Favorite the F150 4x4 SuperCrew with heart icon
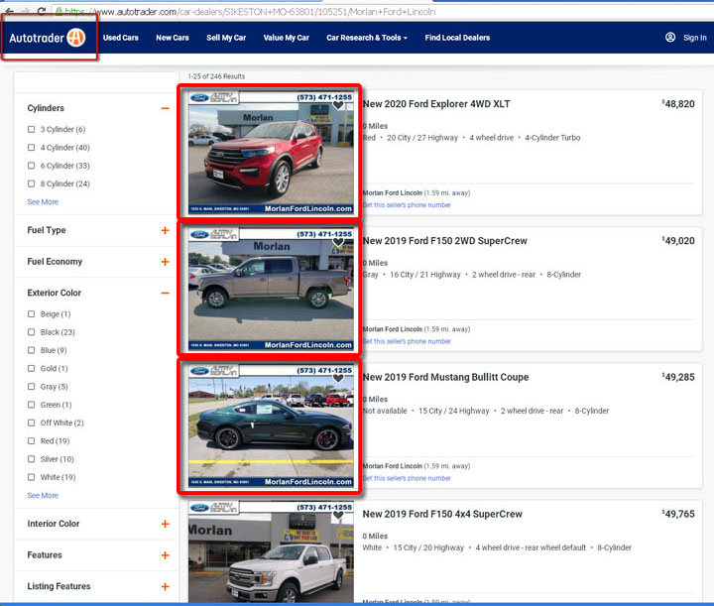This screenshot has width=714, height=606. (x=338, y=515)
